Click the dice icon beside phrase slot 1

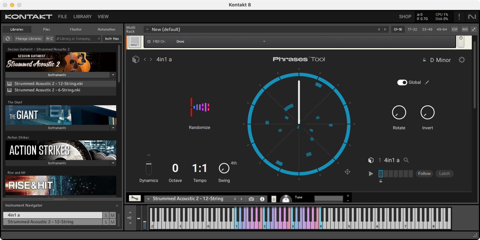click(x=371, y=160)
